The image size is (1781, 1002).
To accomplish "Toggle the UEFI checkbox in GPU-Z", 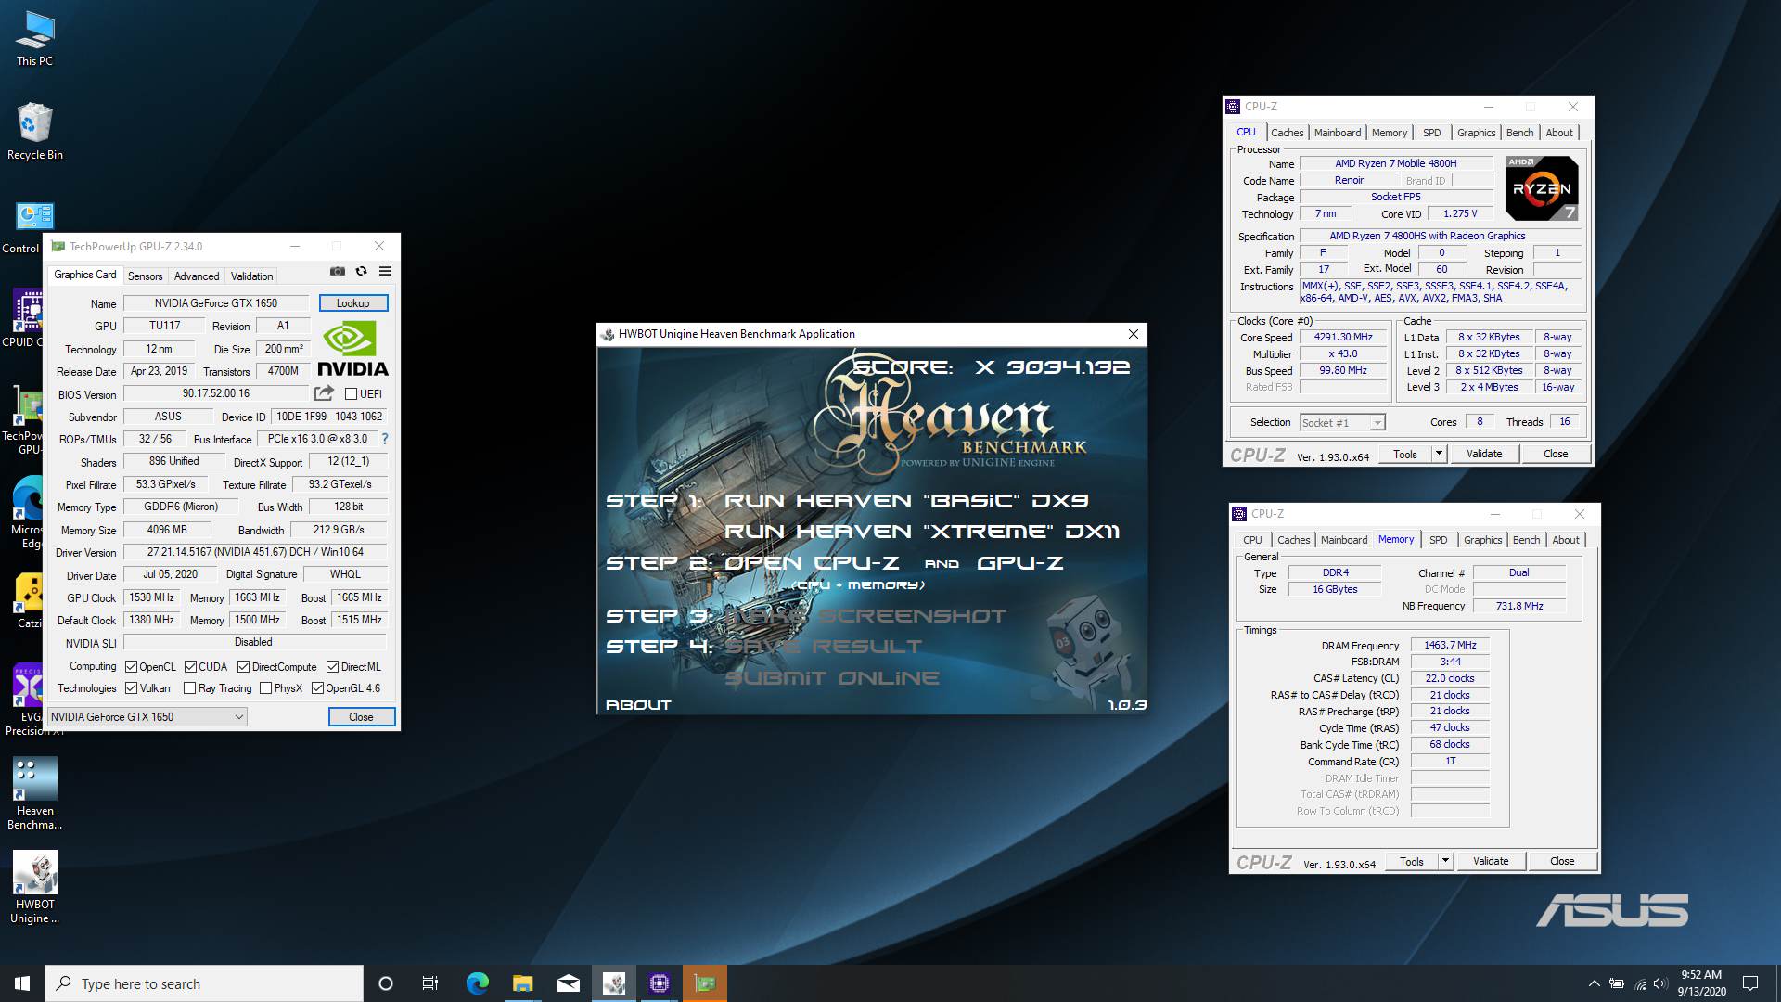I will tap(351, 394).
